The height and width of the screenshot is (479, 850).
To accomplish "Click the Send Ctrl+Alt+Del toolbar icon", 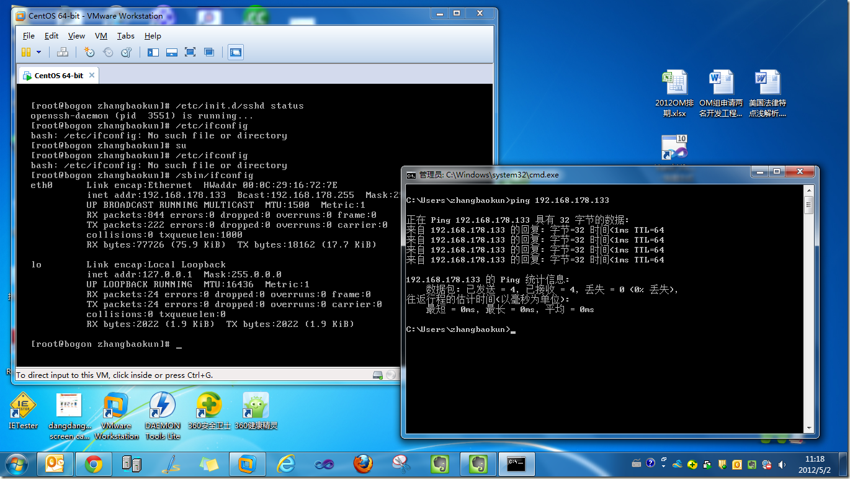I will (63, 53).
